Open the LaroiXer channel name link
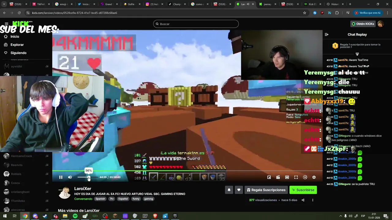392x220 pixels. [x=83, y=189]
